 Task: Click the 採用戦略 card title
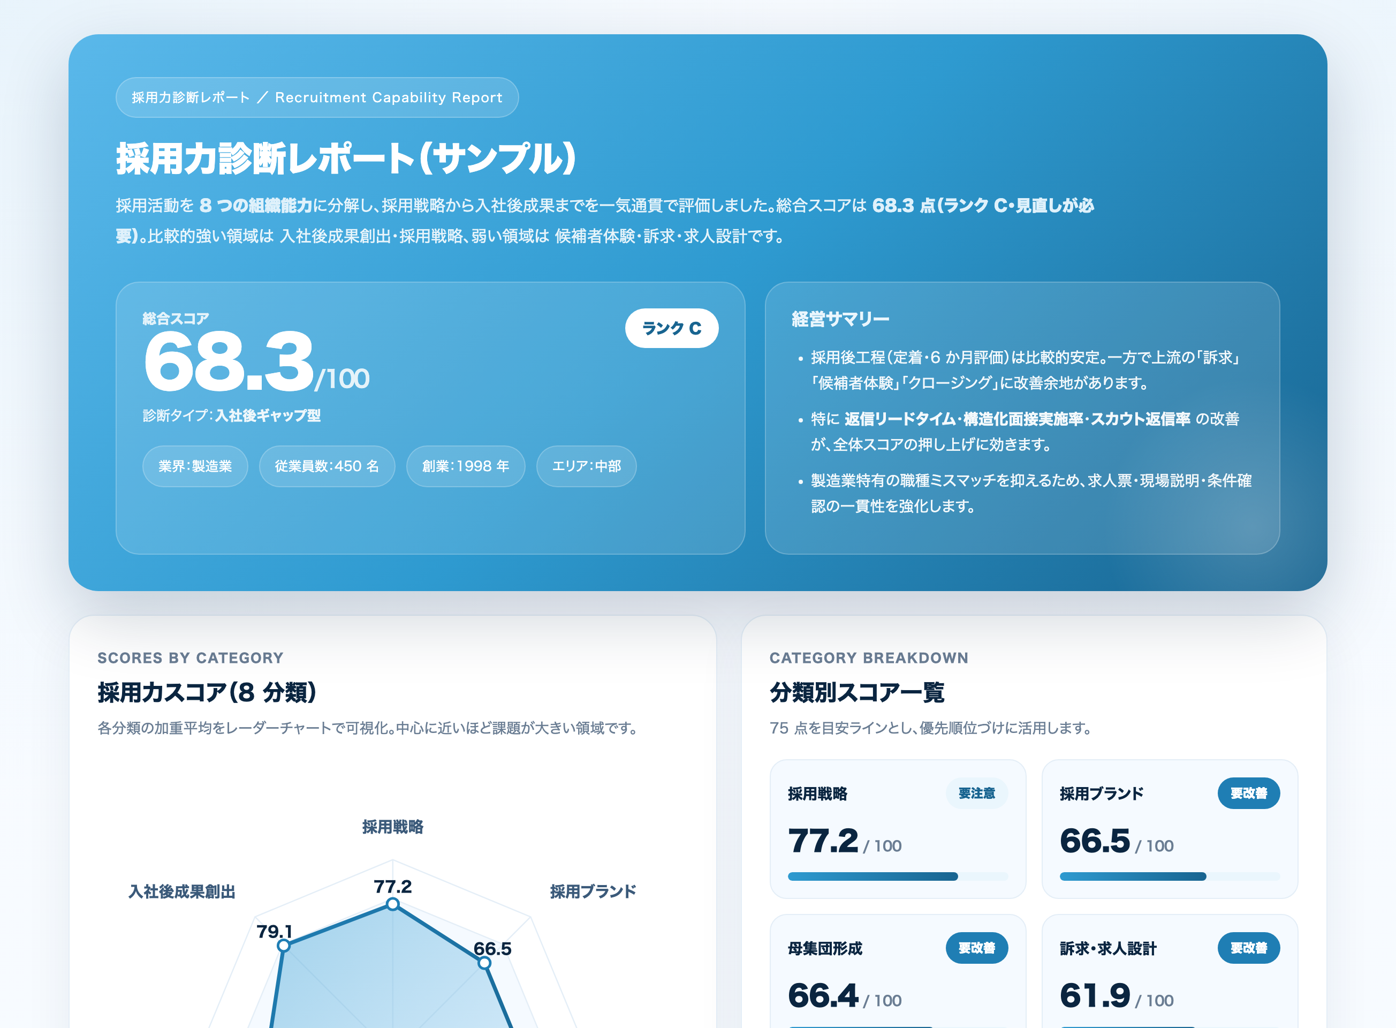817,793
